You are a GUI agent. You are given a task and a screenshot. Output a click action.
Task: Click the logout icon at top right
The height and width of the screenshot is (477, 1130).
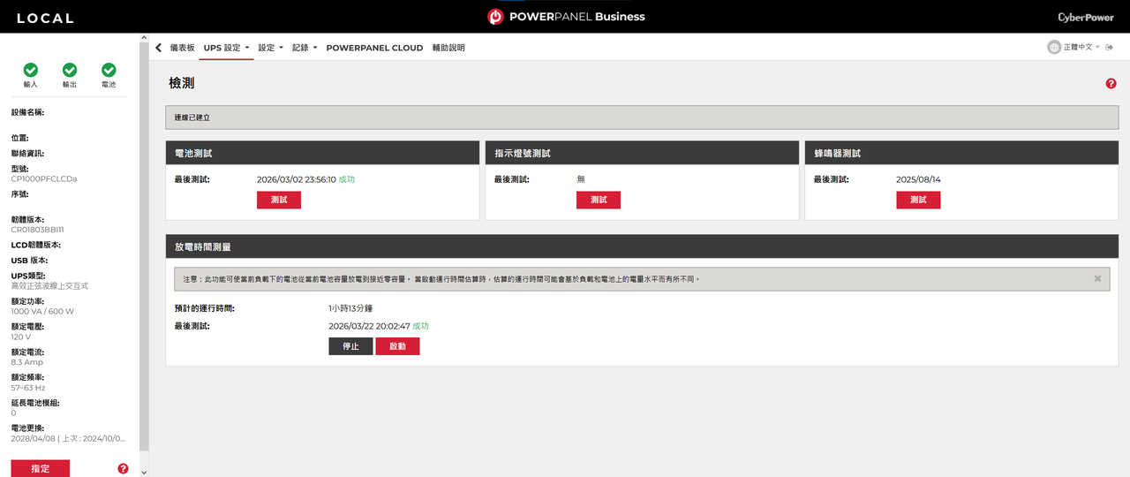[x=1110, y=48]
